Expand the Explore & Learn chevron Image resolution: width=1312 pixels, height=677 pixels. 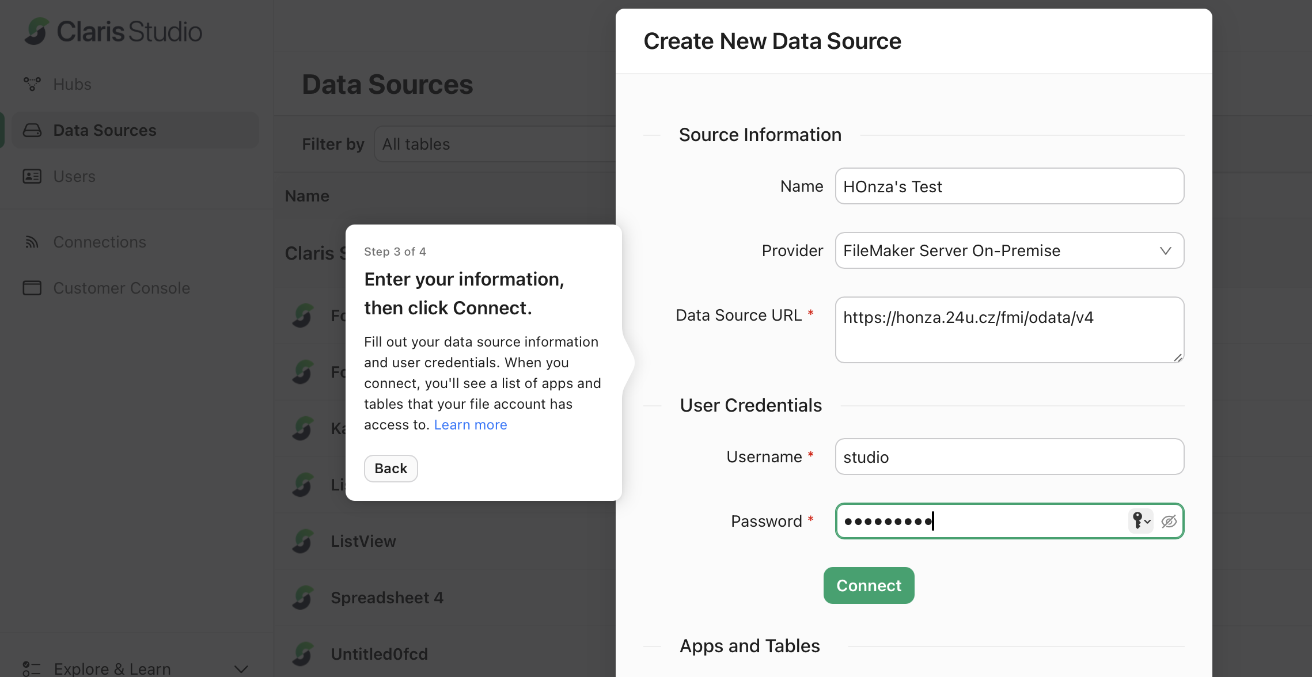tap(241, 669)
